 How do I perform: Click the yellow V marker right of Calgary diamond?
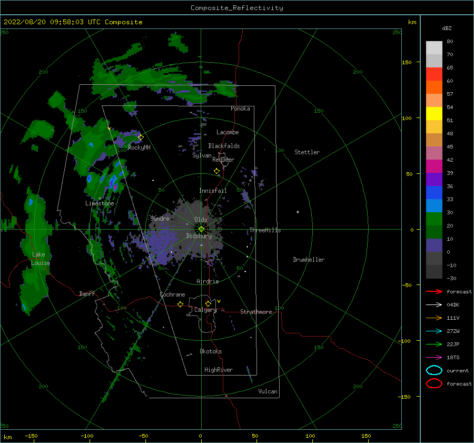click(219, 301)
